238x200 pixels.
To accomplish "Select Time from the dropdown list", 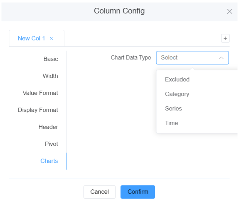I will click(172, 123).
